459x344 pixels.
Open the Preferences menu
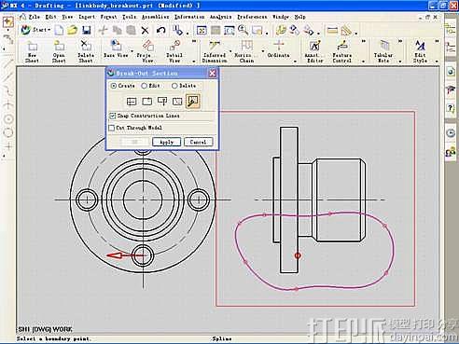pos(252,17)
